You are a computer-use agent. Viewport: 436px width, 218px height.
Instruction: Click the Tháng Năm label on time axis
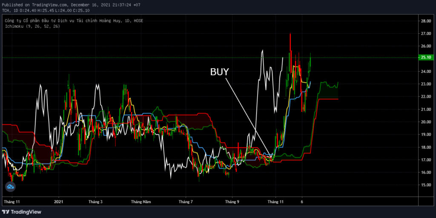pyautogui.click(x=141, y=201)
